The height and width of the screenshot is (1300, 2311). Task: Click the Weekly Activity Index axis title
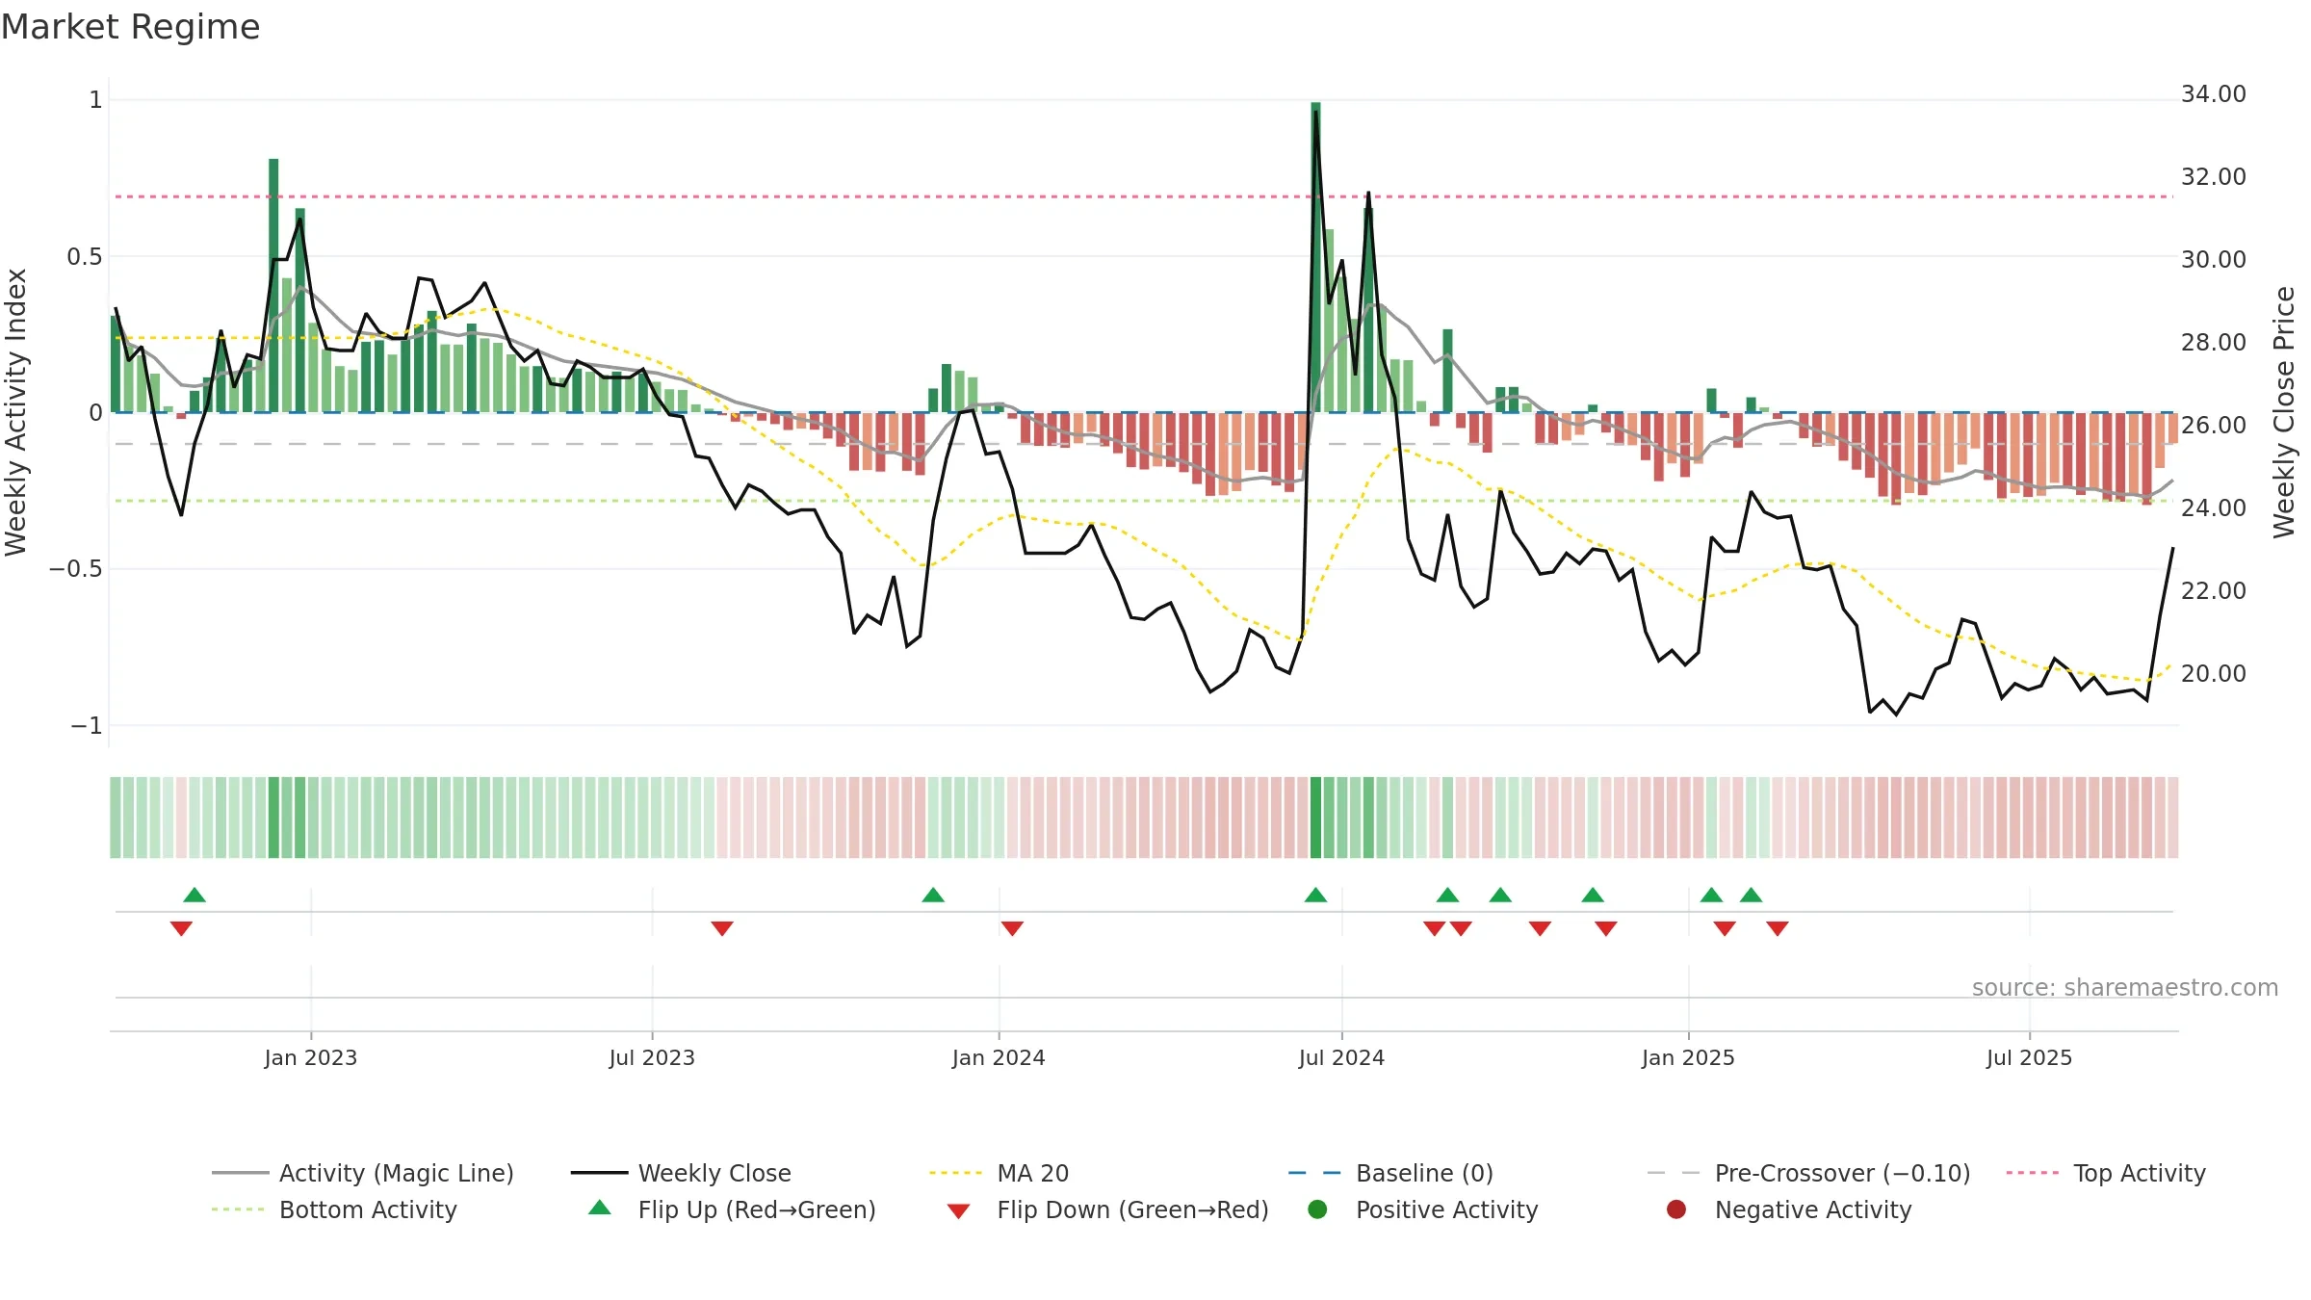(15, 412)
